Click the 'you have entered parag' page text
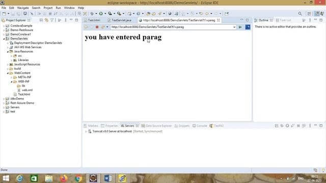Viewport: 326px width, 183px height. (123, 37)
